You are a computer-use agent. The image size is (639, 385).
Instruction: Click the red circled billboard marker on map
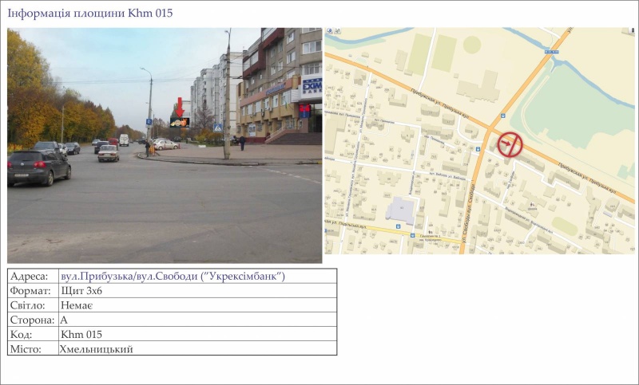coord(510,144)
